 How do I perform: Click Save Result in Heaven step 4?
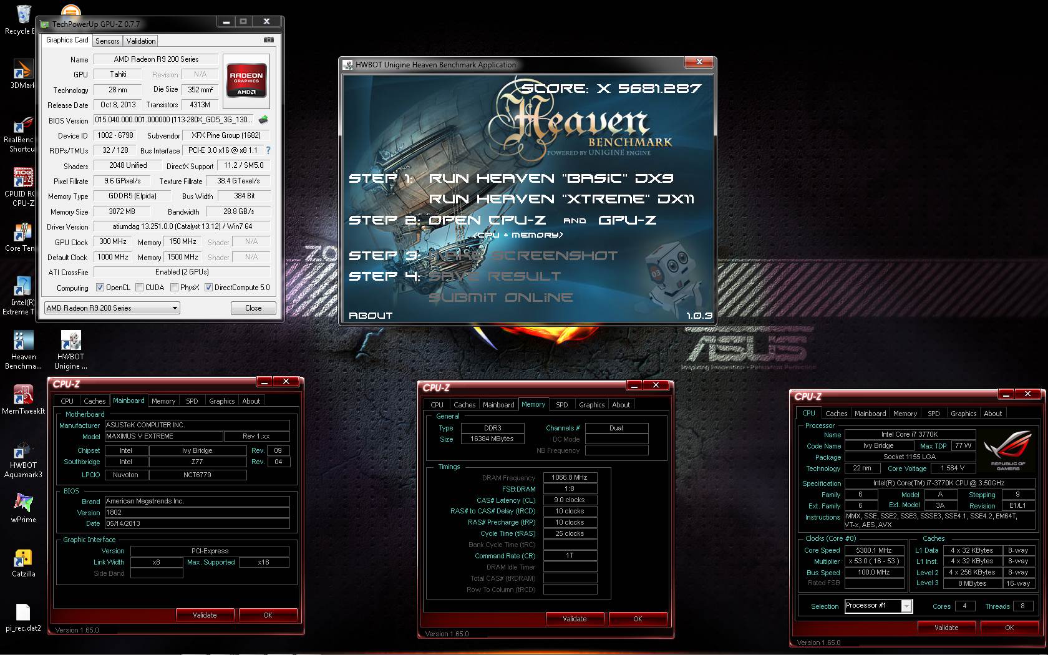click(x=495, y=276)
